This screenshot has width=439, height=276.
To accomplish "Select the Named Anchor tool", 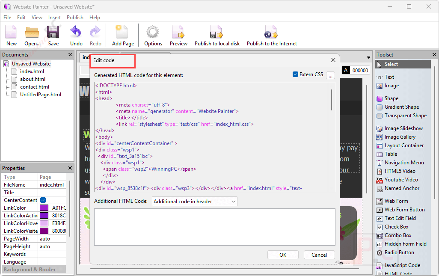I will click(398, 188).
